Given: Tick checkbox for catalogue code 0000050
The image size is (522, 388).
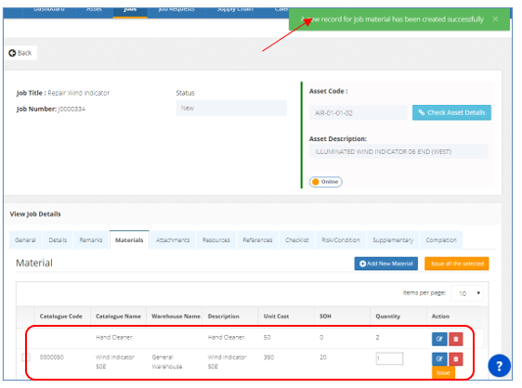Looking at the screenshot, I should (26, 357).
